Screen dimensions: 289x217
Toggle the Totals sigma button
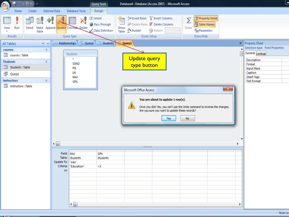click(188, 23)
